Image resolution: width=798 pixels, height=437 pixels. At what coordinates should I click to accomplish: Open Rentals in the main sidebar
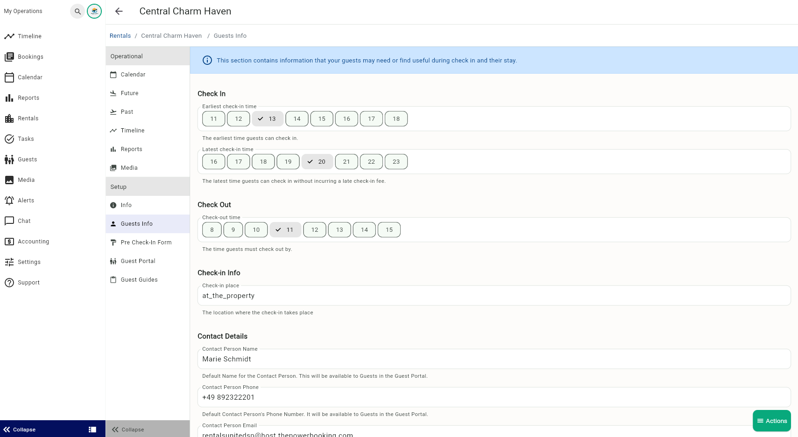(x=53, y=118)
